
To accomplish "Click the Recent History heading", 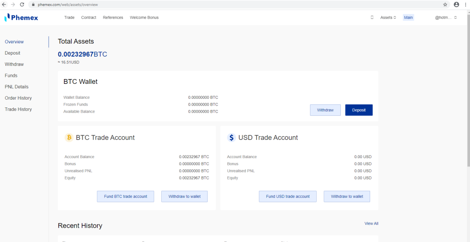I will click(80, 225).
